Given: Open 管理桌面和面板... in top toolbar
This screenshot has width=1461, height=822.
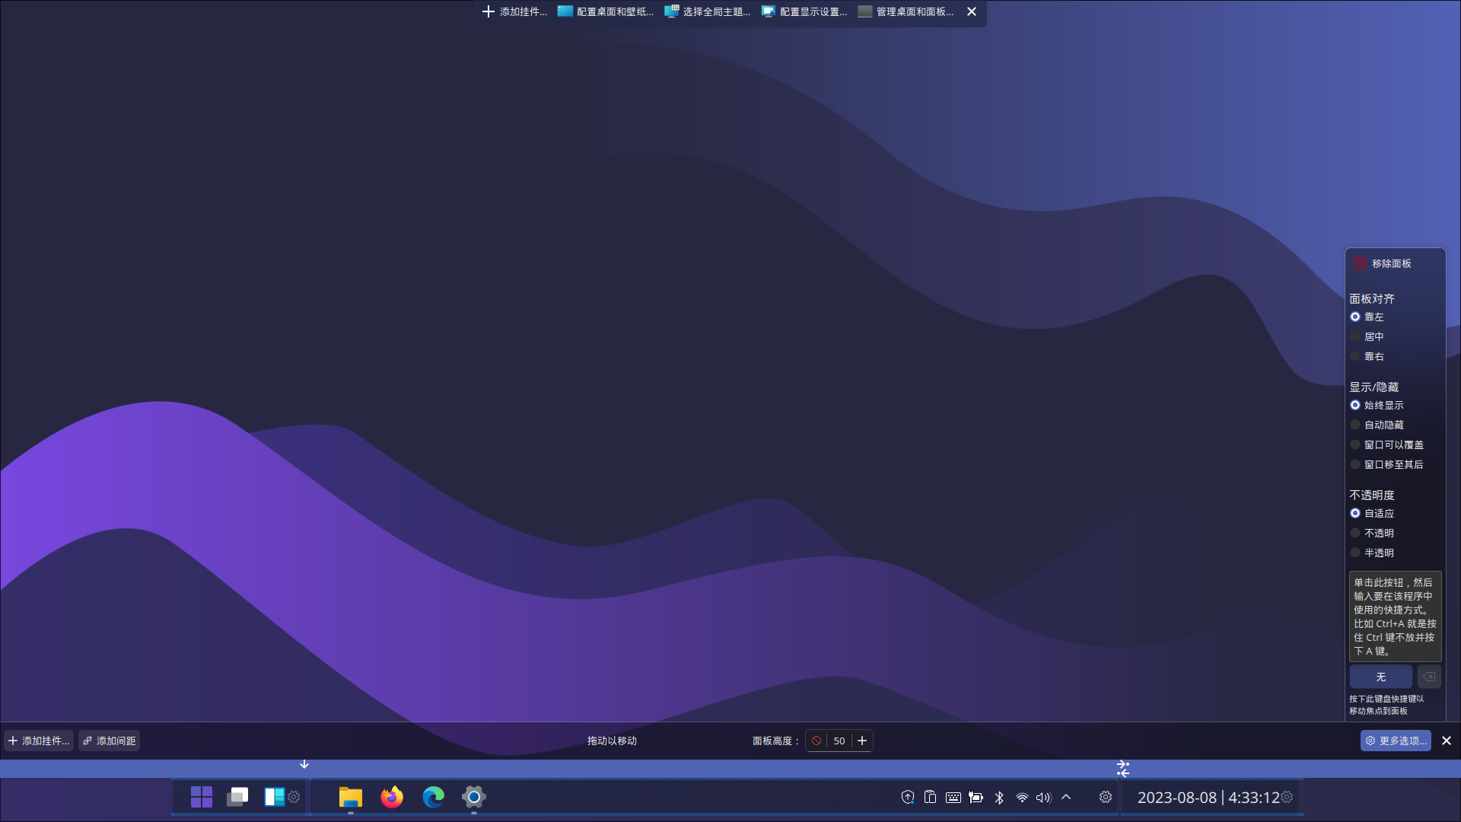Looking at the screenshot, I should pos(906,11).
